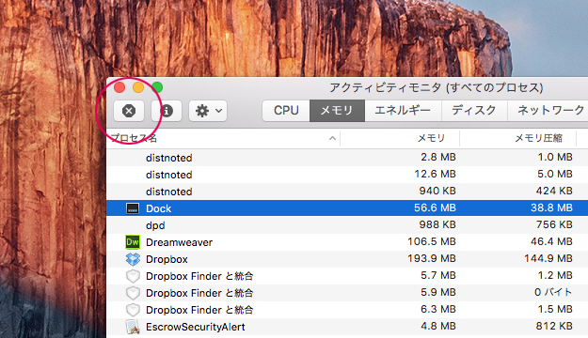Click the 193.9 MB memory value

coord(432,258)
